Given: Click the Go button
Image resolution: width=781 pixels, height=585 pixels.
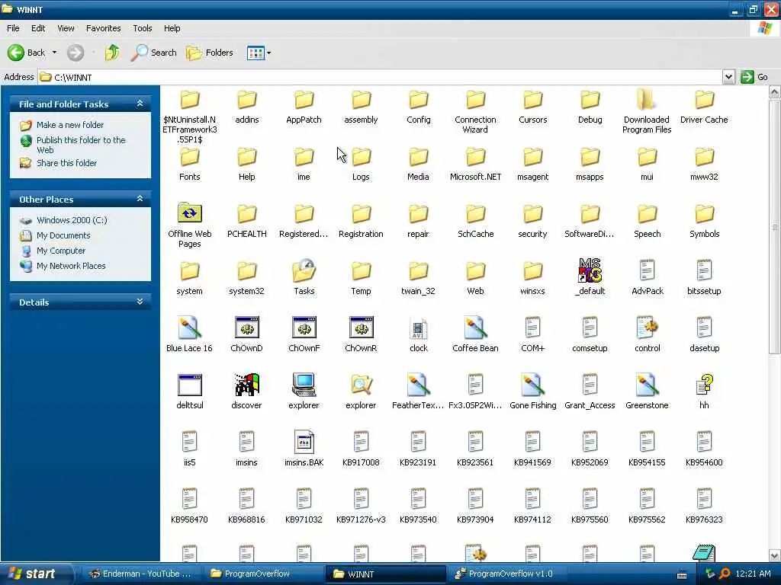Looking at the screenshot, I should pyautogui.click(x=754, y=77).
